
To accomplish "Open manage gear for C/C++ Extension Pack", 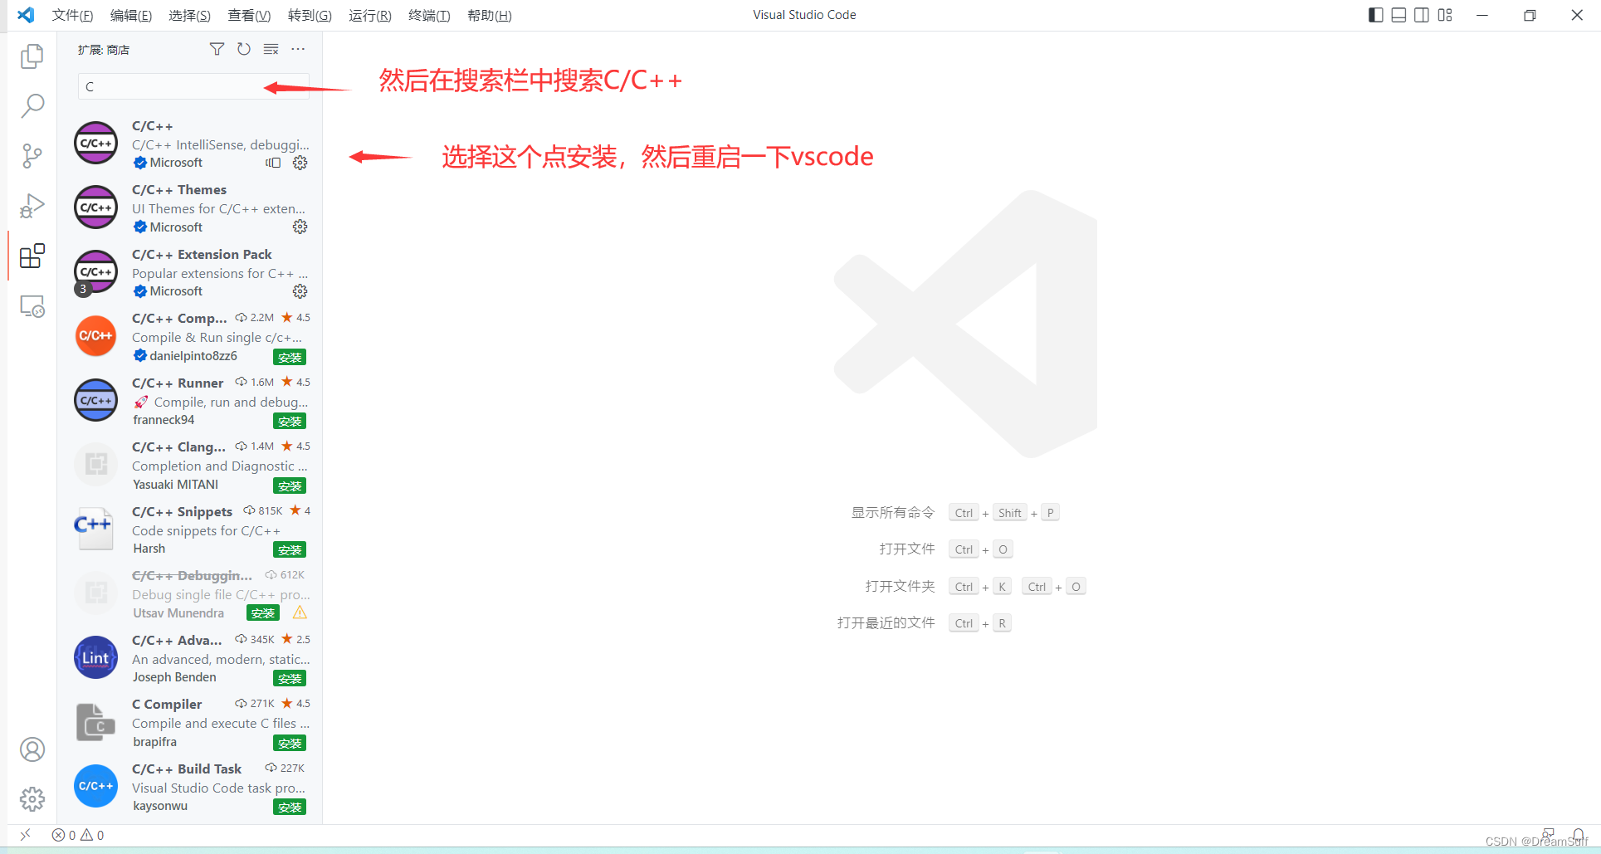I will point(300,291).
